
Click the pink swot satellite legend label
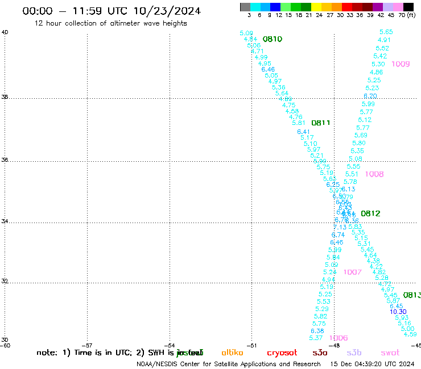pos(390,353)
